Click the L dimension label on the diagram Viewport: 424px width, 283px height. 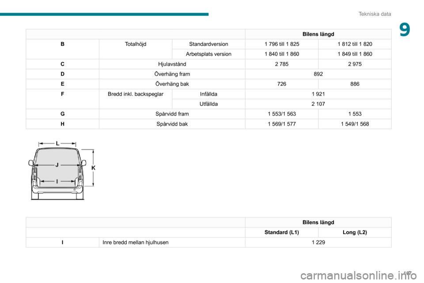[57, 143]
